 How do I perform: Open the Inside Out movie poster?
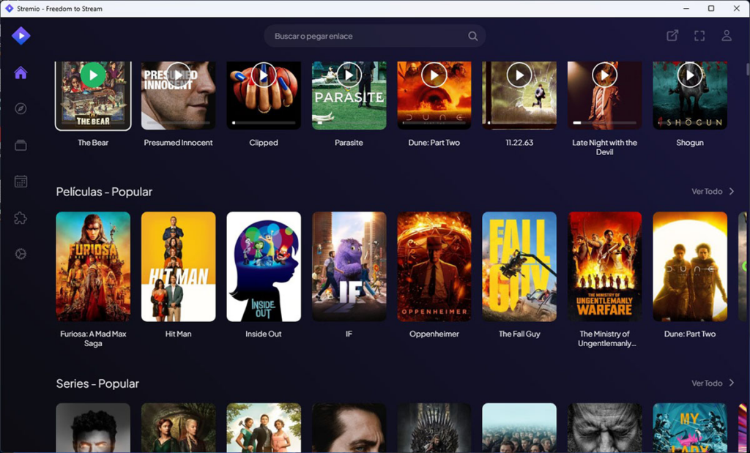264,266
